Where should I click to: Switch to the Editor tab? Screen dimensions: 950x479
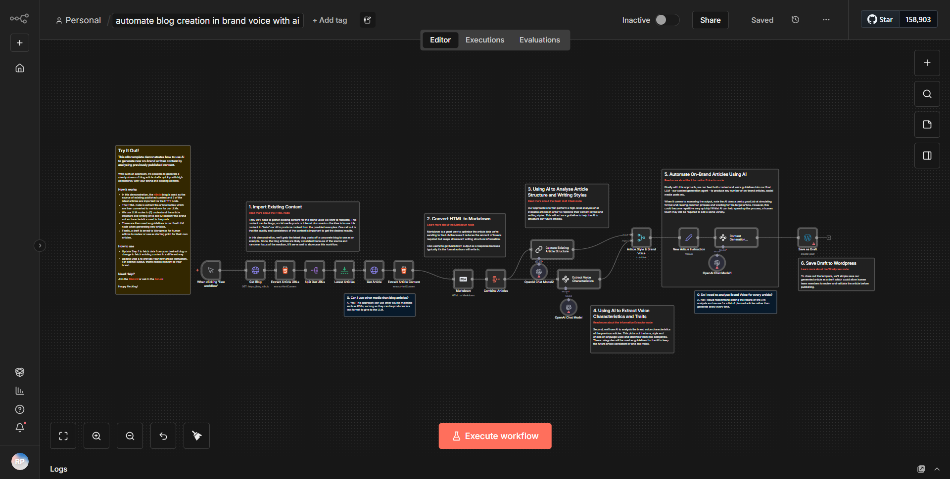tap(440, 40)
